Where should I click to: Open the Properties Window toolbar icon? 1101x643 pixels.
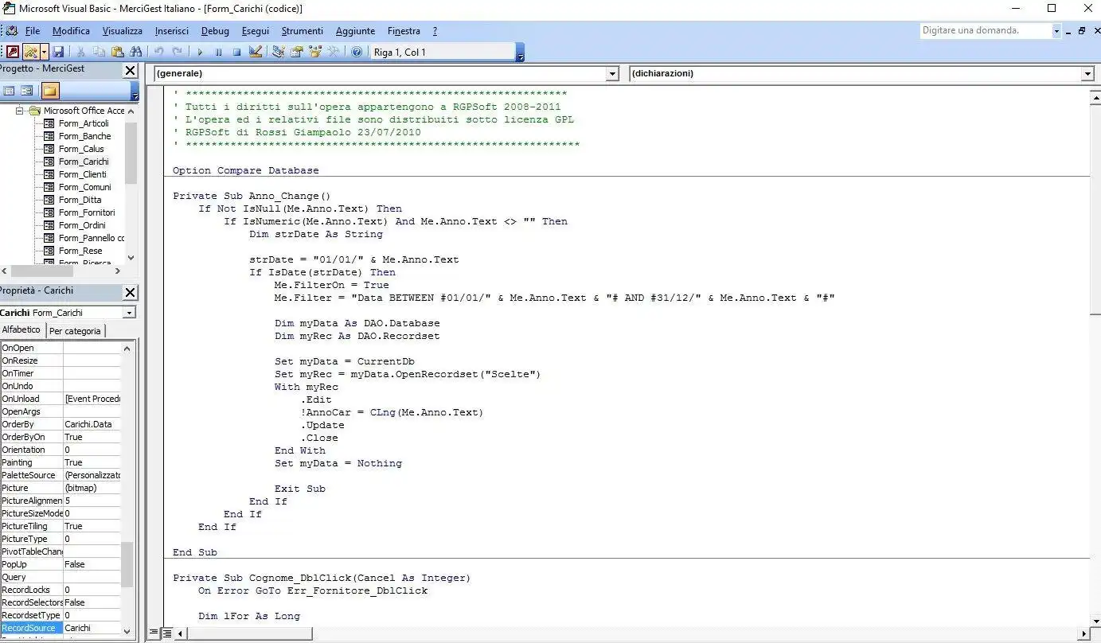tap(297, 52)
